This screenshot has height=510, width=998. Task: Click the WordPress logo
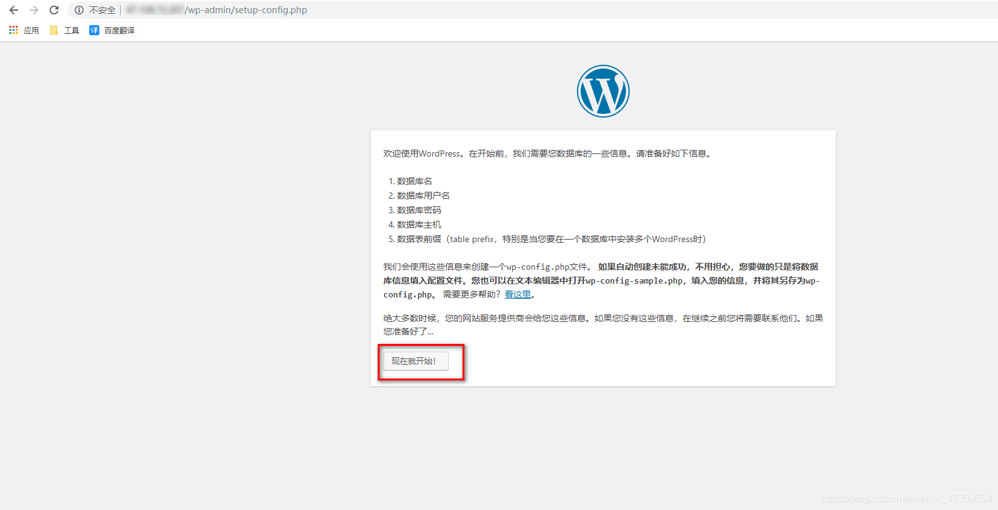pos(603,91)
